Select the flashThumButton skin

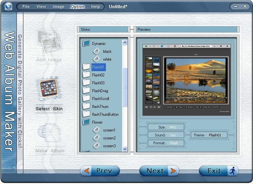pyautogui.click(x=105, y=114)
